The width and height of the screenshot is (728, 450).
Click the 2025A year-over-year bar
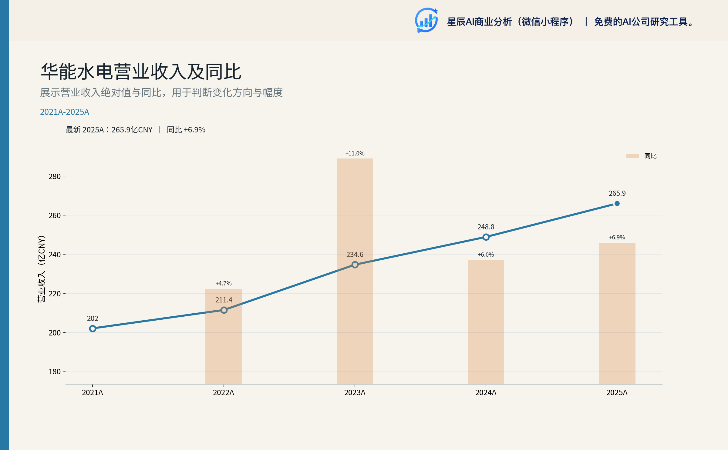pyautogui.click(x=617, y=313)
